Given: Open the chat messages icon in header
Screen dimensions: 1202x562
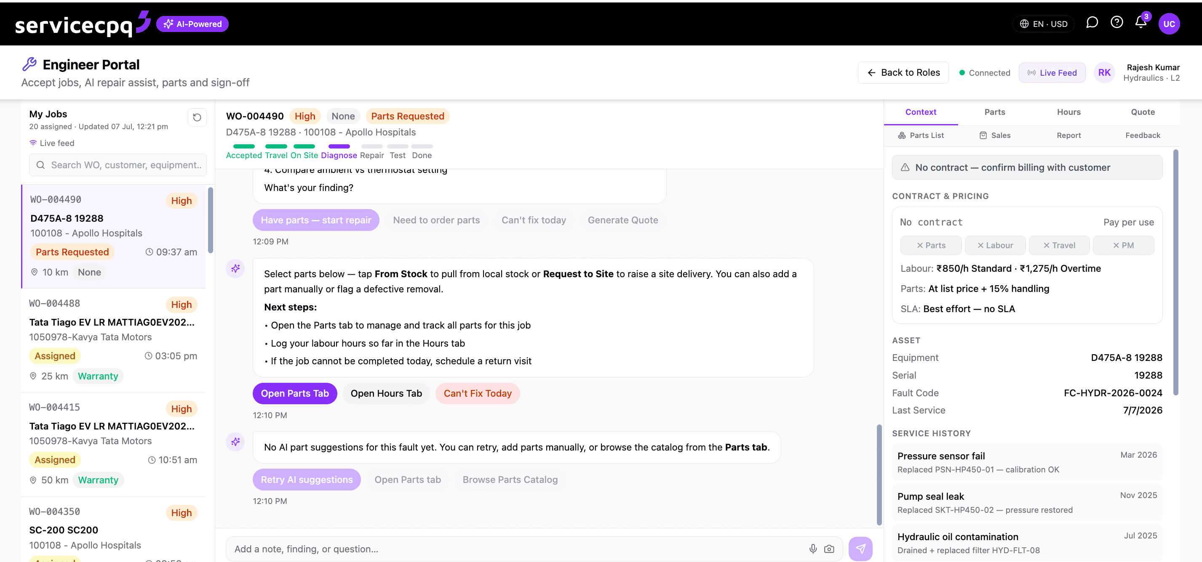Looking at the screenshot, I should click(1092, 23).
